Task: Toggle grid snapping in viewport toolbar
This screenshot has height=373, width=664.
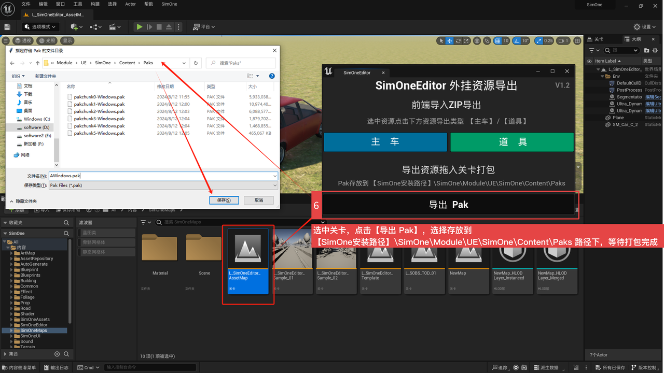Action: tap(498, 41)
